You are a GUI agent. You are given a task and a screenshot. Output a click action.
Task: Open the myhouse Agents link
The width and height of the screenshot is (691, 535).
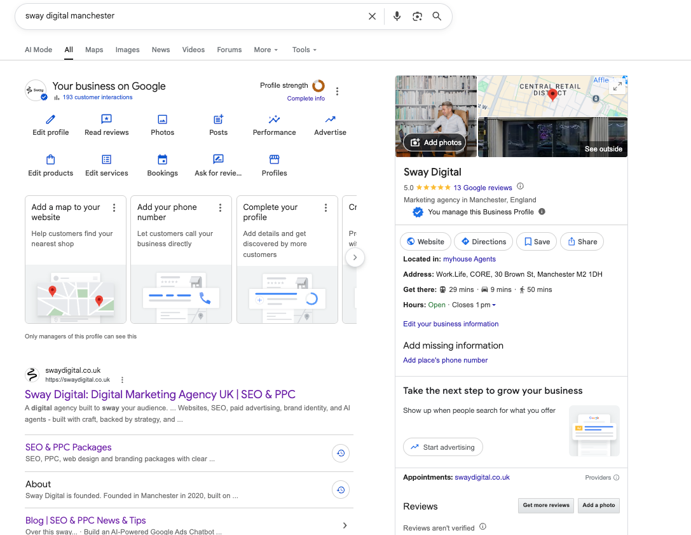(469, 260)
